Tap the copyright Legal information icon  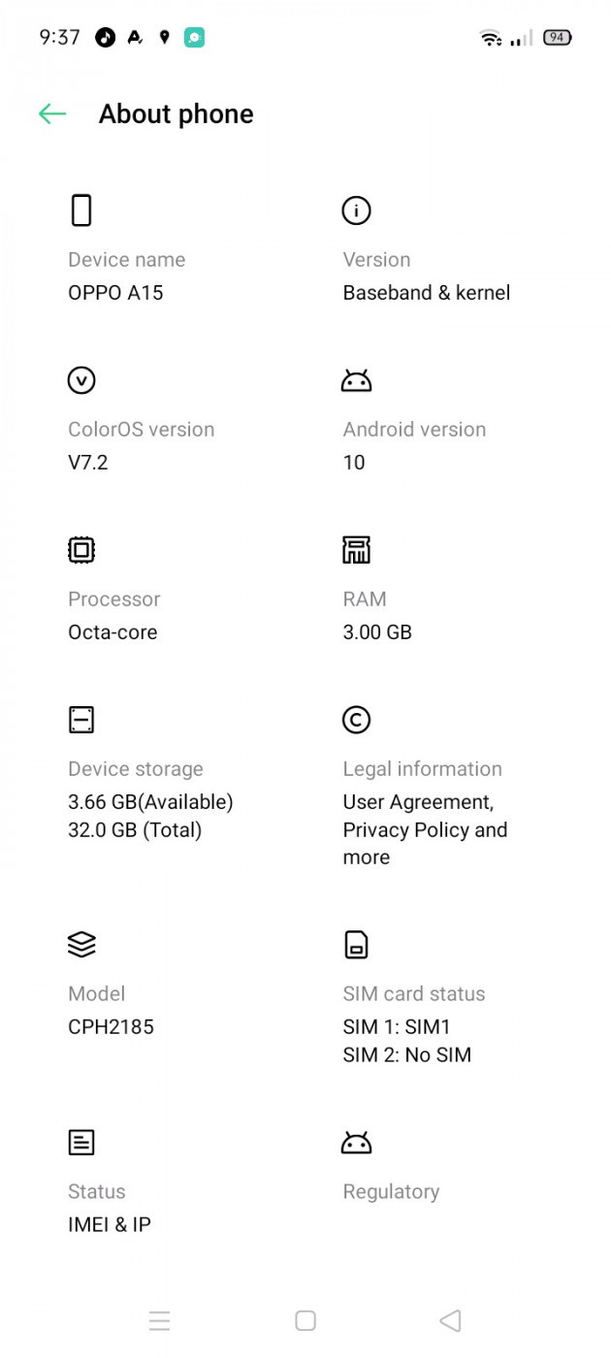tap(356, 720)
